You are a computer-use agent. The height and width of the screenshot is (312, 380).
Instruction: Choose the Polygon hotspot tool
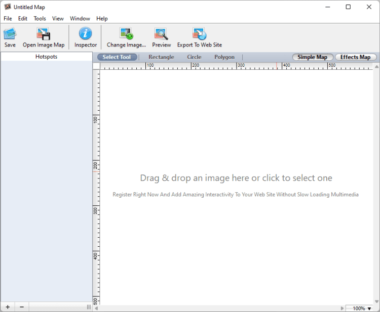(224, 57)
